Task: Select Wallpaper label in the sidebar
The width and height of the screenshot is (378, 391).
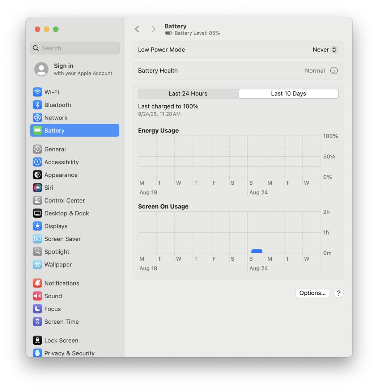Action: pos(58,264)
